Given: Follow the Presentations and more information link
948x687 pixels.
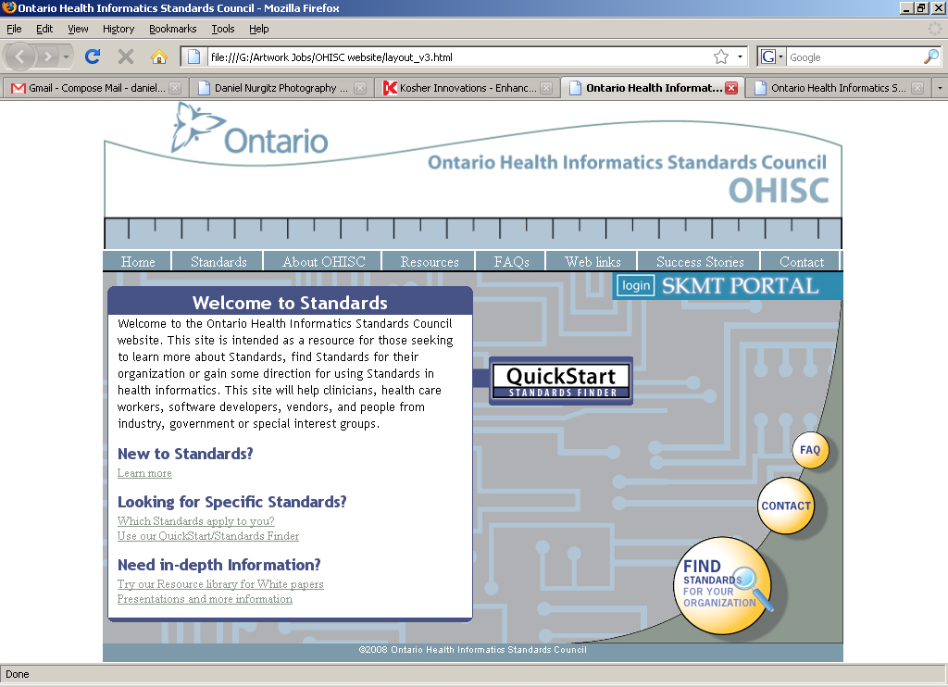Looking at the screenshot, I should pyautogui.click(x=205, y=599).
